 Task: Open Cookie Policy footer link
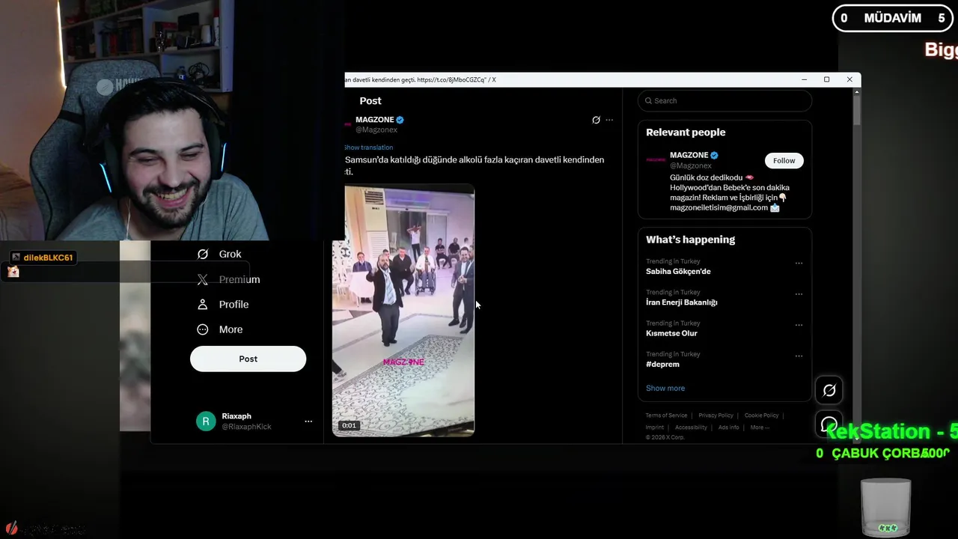click(x=761, y=415)
